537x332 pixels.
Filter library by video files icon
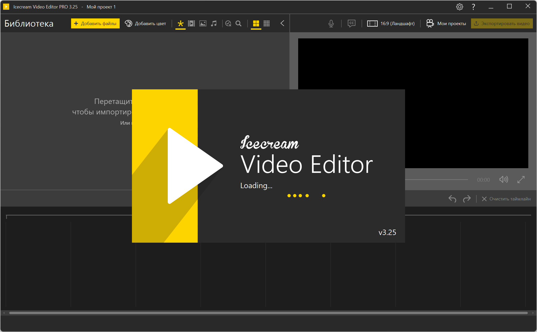click(191, 24)
